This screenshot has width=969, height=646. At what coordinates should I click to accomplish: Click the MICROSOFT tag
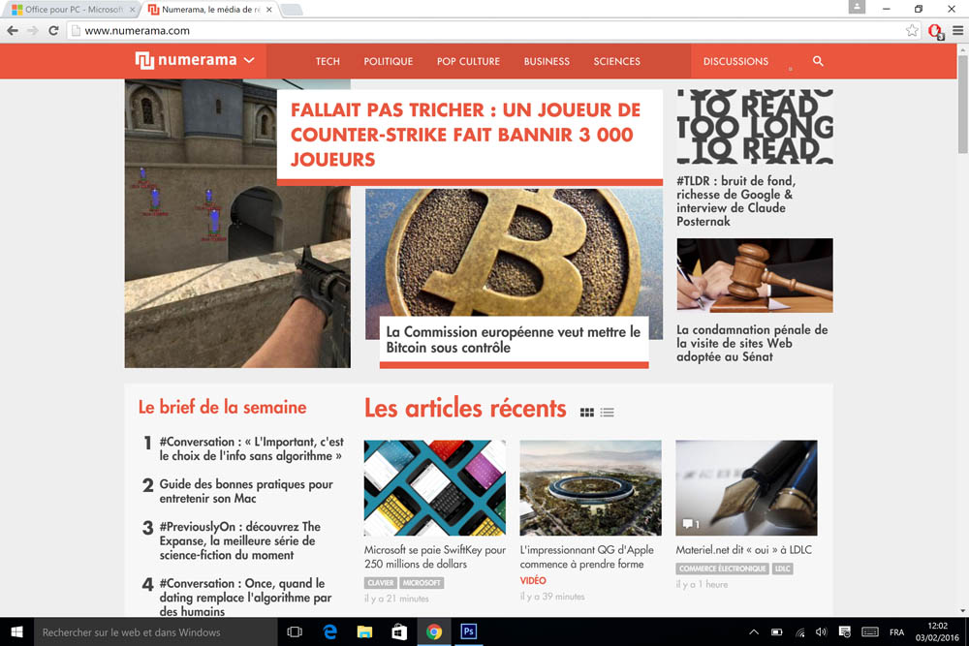(422, 582)
